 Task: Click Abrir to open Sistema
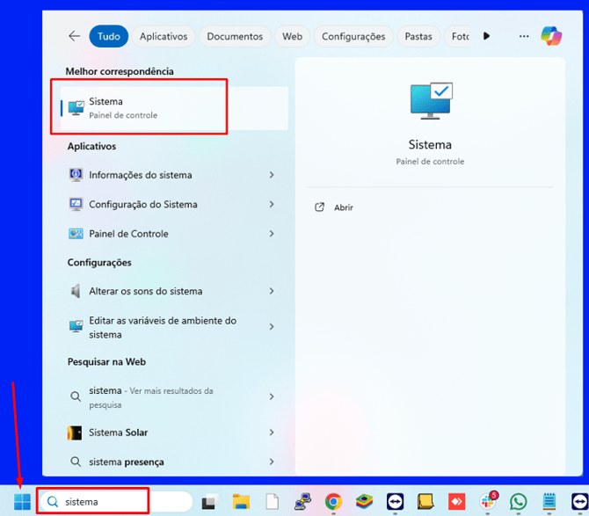(x=343, y=207)
